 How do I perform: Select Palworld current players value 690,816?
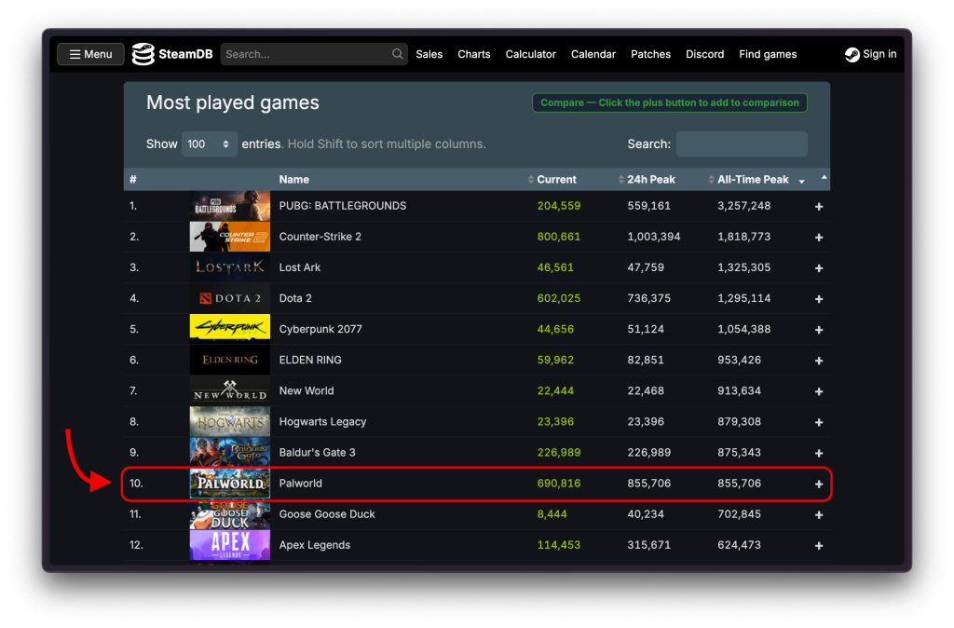tap(559, 484)
